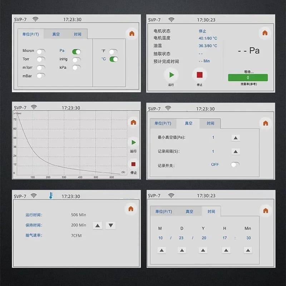Click the Wi-Fi icon on the motor status screen
286x286 pixels.
(x=171, y=20)
